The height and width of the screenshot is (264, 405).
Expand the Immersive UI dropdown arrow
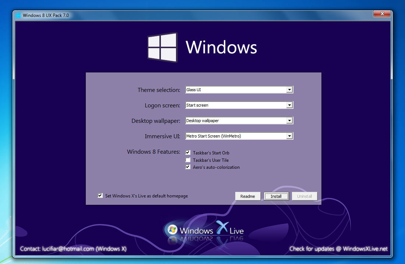point(289,136)
